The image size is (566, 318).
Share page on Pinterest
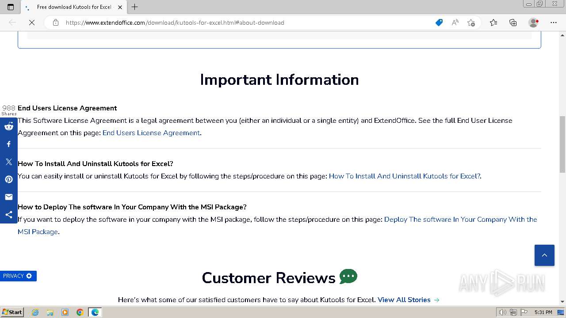(9, 179)
